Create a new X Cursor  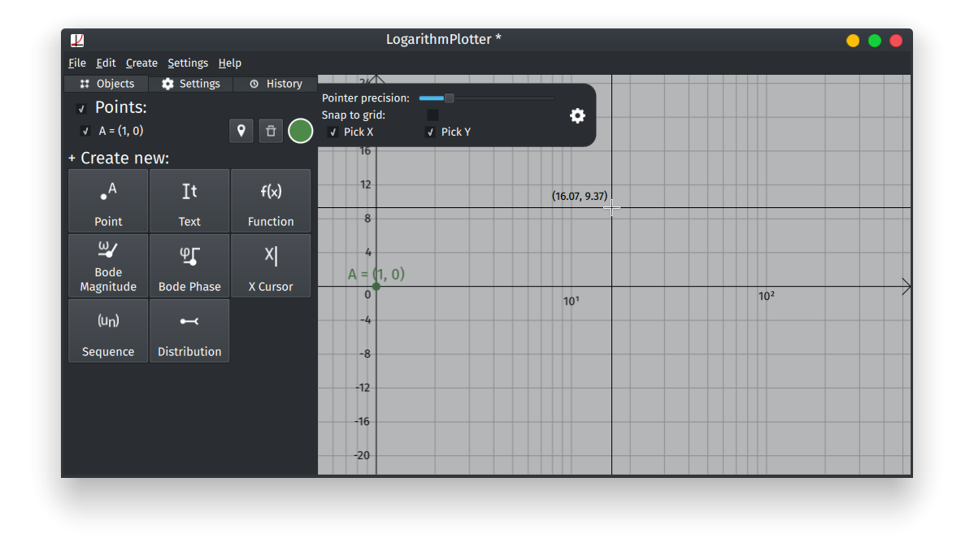pyautogui.click(x=270, y=266)
